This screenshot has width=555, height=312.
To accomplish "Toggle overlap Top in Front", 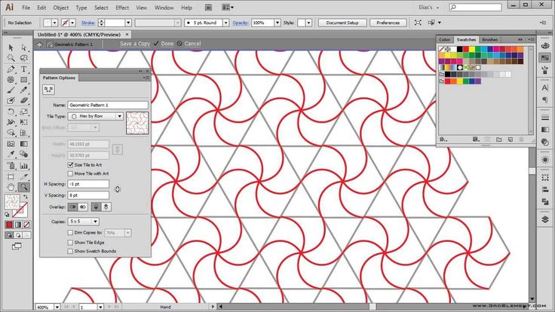I will (x=96, y=207).
